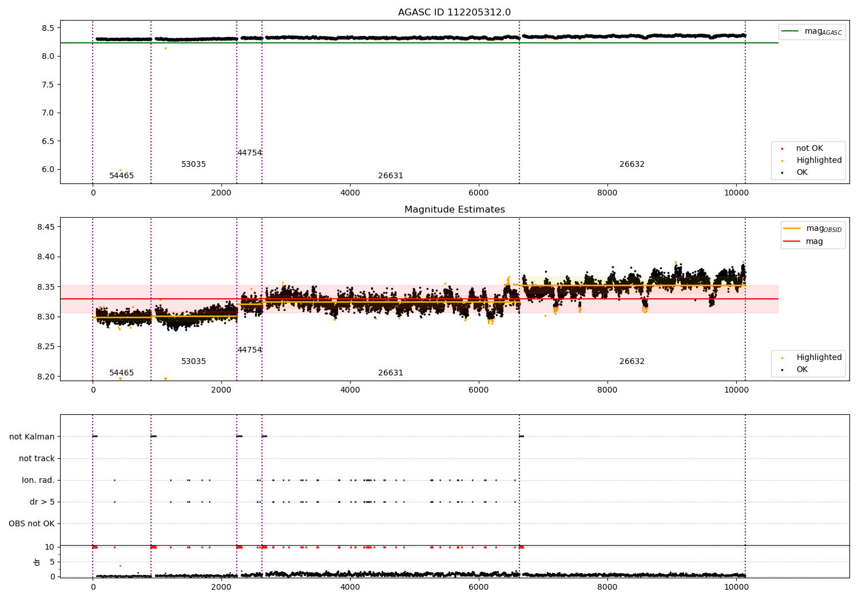
Task: Click x-tick 6000 under top plot
Action: click(479, 193)
